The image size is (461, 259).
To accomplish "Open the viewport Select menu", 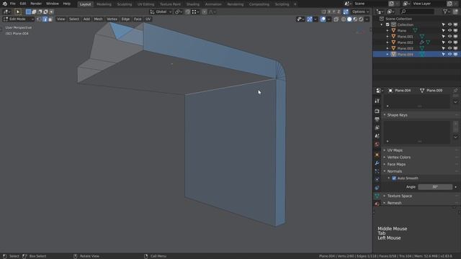I will 73,19.
